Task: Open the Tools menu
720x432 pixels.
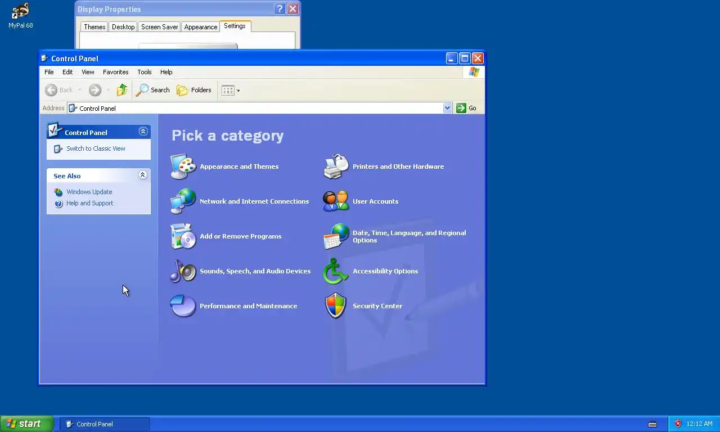Action: tap(145, 72)
